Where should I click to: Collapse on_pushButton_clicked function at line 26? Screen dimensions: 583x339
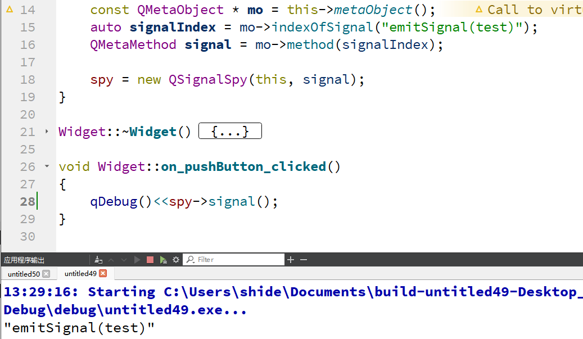click(x=47, y=166)
